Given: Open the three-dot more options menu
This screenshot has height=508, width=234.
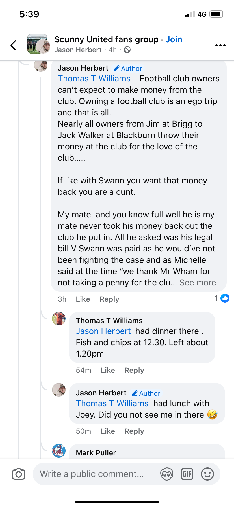Looking at the screenshot, I should (x=220, y=45).
